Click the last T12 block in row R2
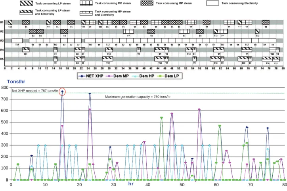Viewport: 287px width, 191px height. click(x=257, y=31)
